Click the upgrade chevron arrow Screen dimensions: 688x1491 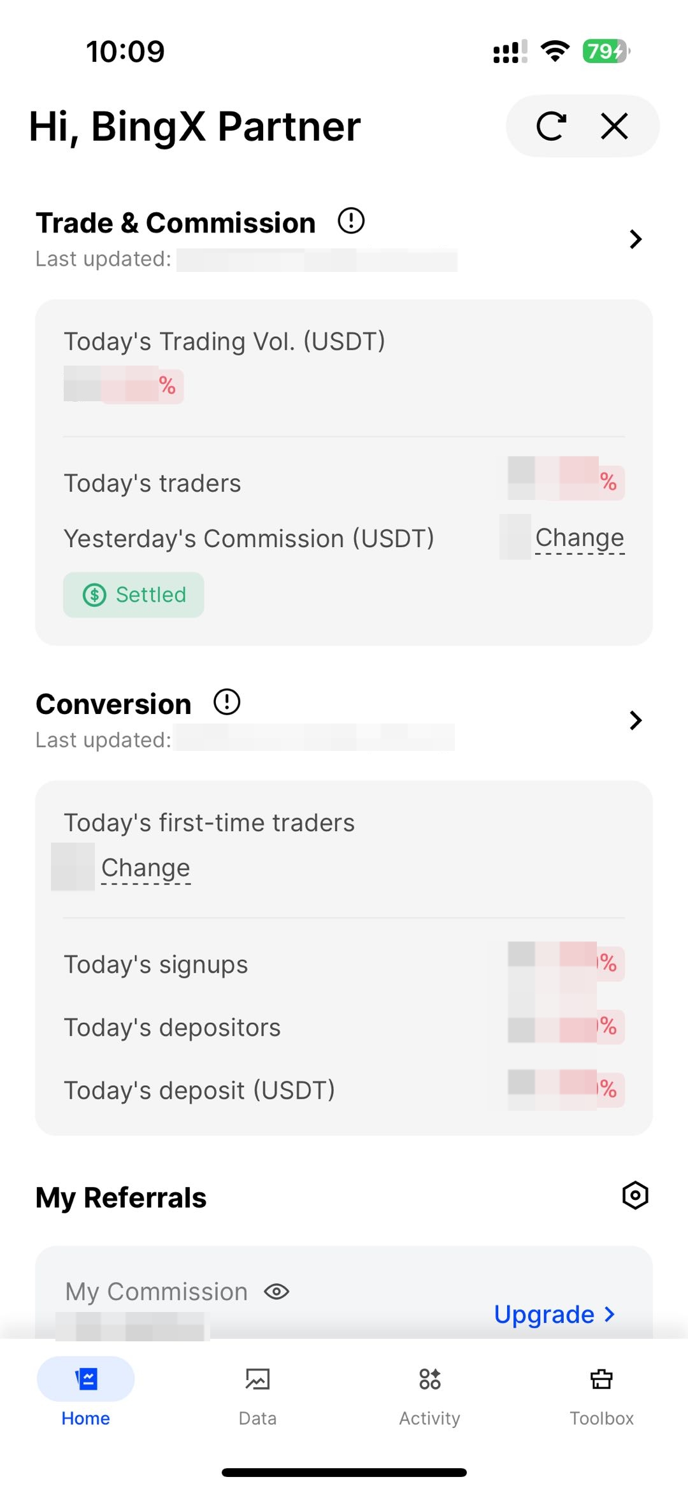point(610,1314)
